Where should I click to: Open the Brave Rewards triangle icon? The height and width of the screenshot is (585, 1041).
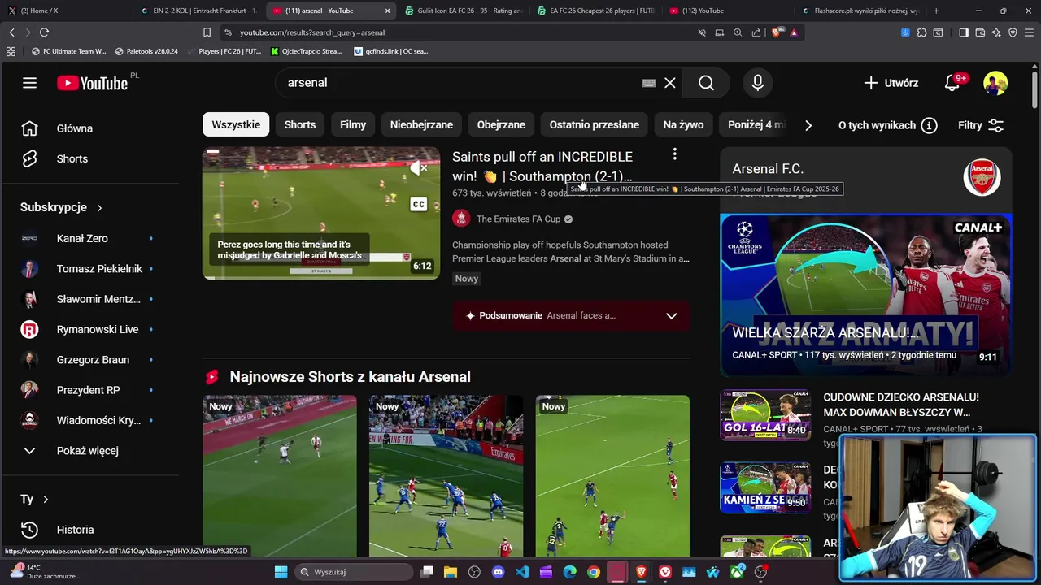[794, 32]
